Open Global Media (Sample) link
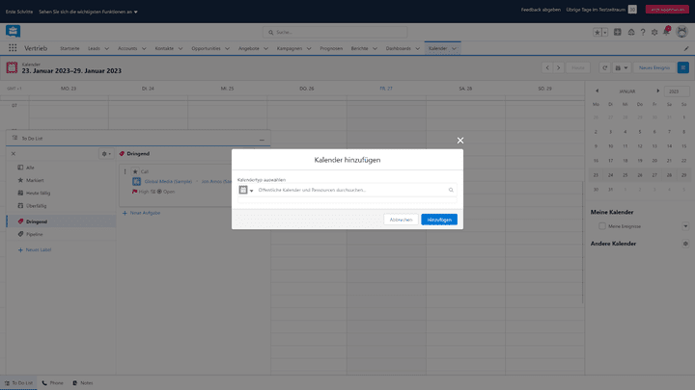The height and width of the screenshot is (390, 695). (168, 182)
